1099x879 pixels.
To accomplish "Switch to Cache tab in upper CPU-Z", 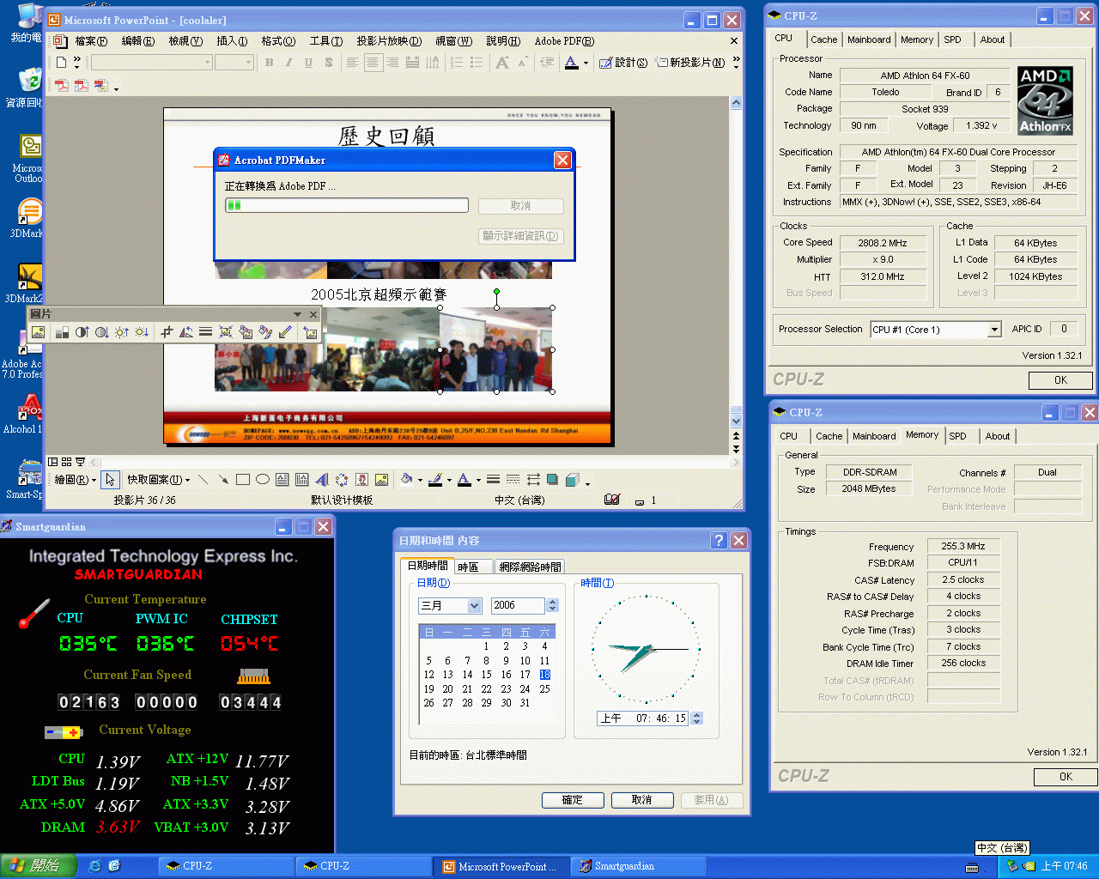I will [x=823, y=39].
